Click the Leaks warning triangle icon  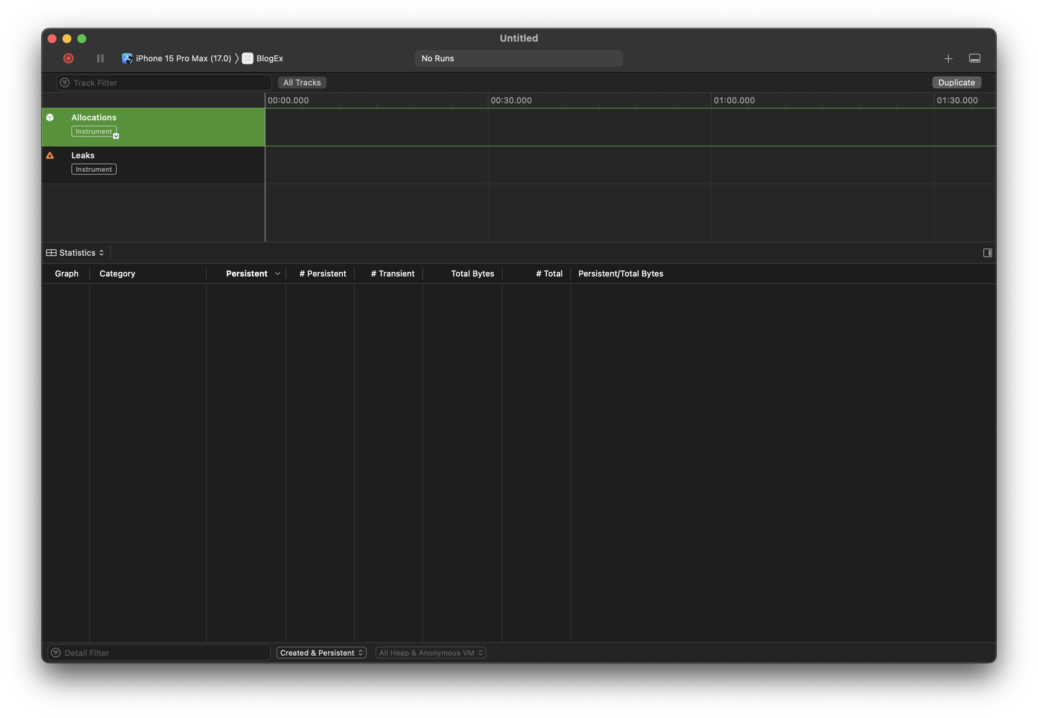click(50, 156)
